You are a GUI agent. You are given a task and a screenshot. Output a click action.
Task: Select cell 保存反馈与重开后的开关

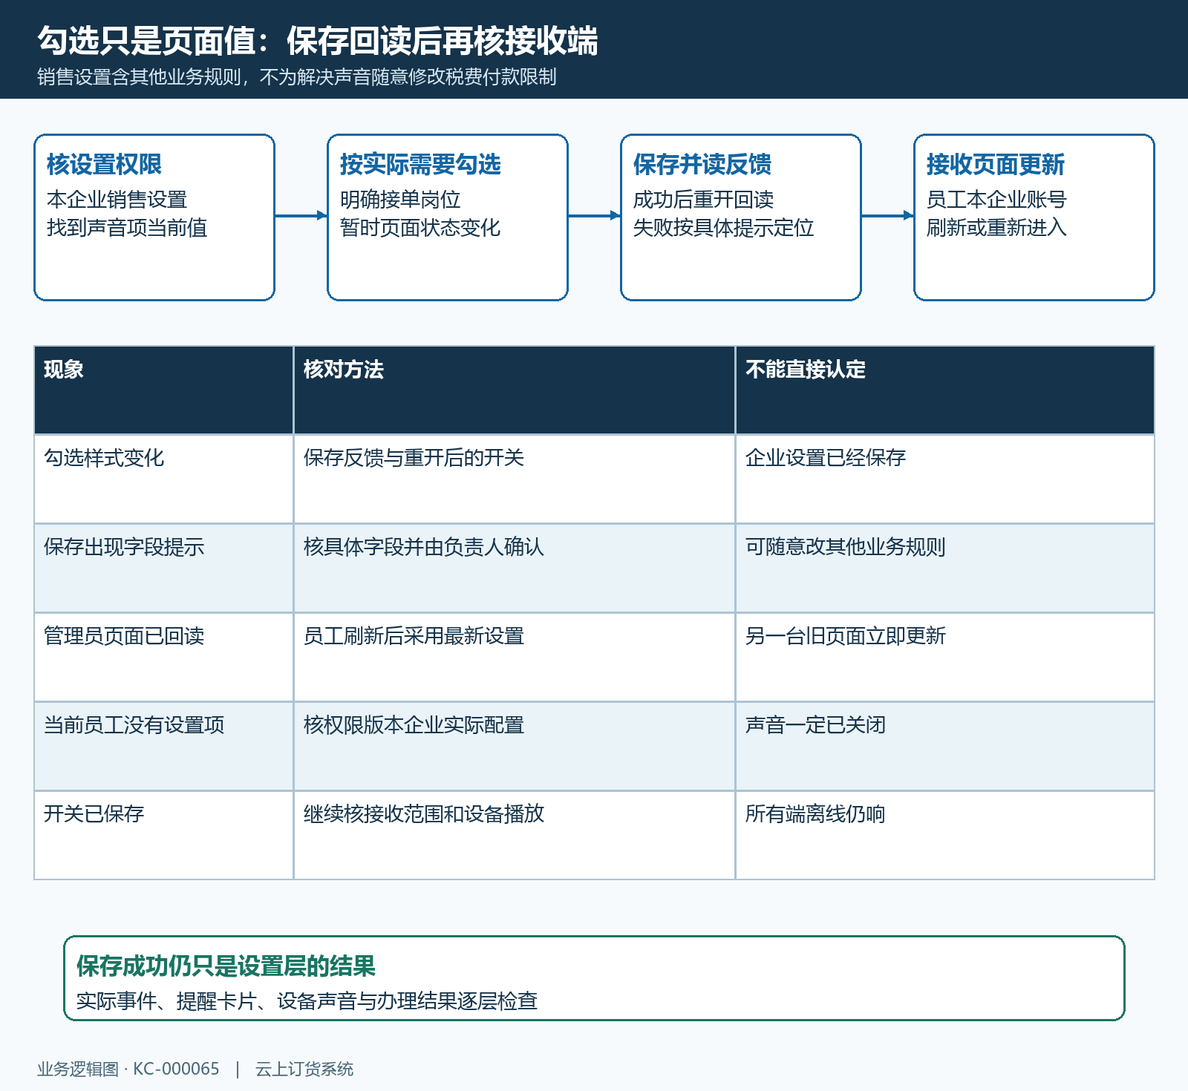click(x=515, y=479)
